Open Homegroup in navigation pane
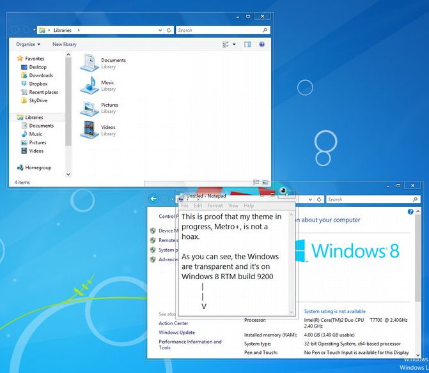 click(38, 167)
